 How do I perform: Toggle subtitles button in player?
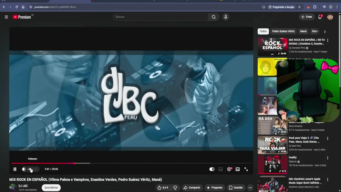pyautogui.click(x=221, y=169)
